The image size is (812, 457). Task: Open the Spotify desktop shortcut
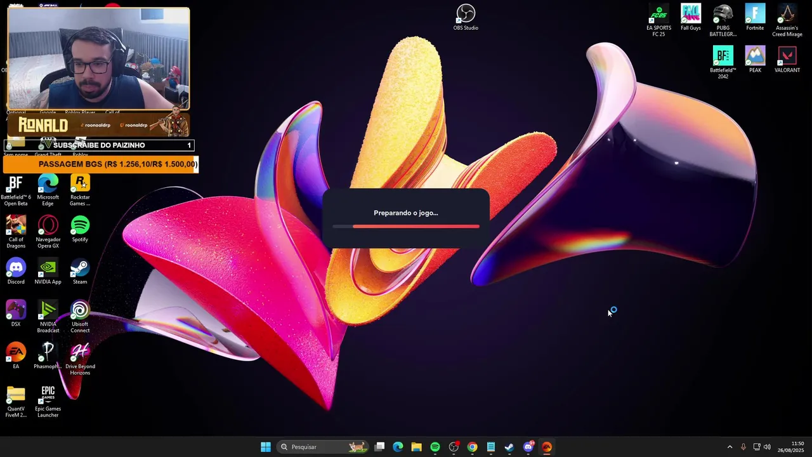tap(80, 229)
